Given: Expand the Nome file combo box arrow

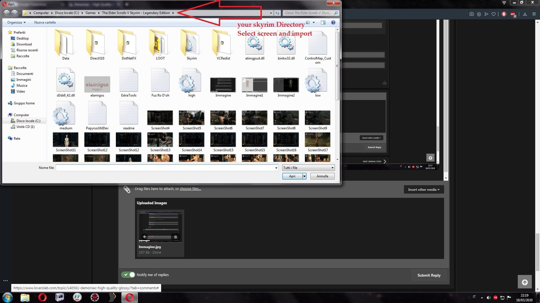Looking at the screenshot, I should click(276, 168).
